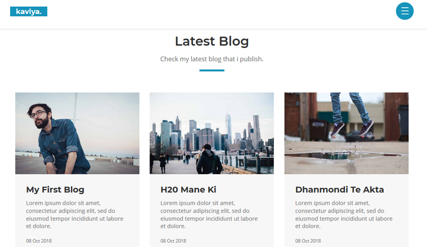Select excerpt text under H20 Mane Ki

coord(209,215)
